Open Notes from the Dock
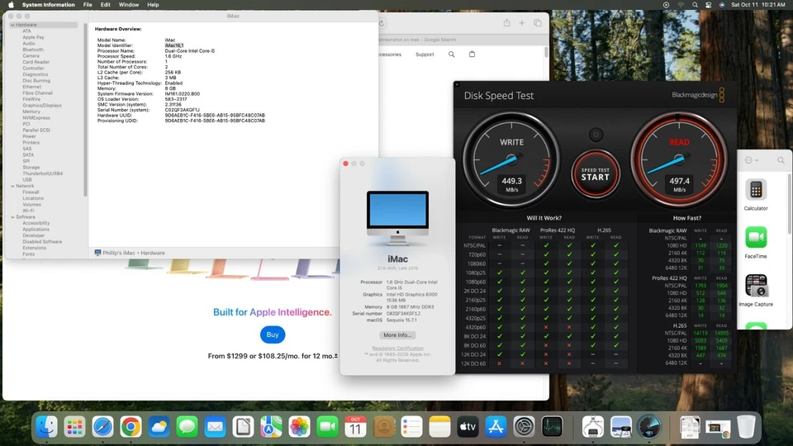Image resolution: width=793 pixels, height=446 pixels. (439, 427)
